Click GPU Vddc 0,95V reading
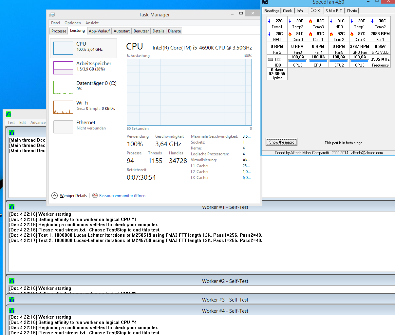Viewport: 395px width, 335px height. (x=380, y=49)
